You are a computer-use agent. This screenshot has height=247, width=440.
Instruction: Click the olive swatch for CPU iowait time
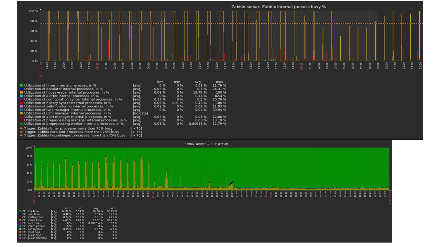(x=21, y=220)
